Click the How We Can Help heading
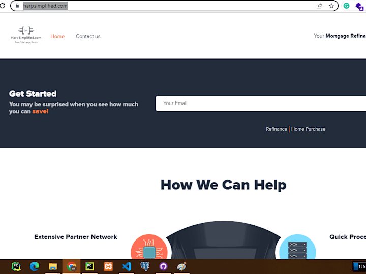This screenshot has height=274, width=366. click(x=223, y=185)
